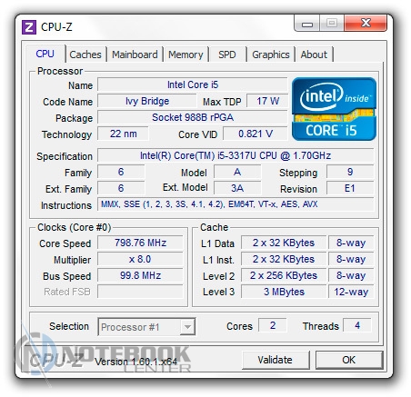Switch to the Graphics tab
The image size is (411, 397).
click(x=271, y=55)
